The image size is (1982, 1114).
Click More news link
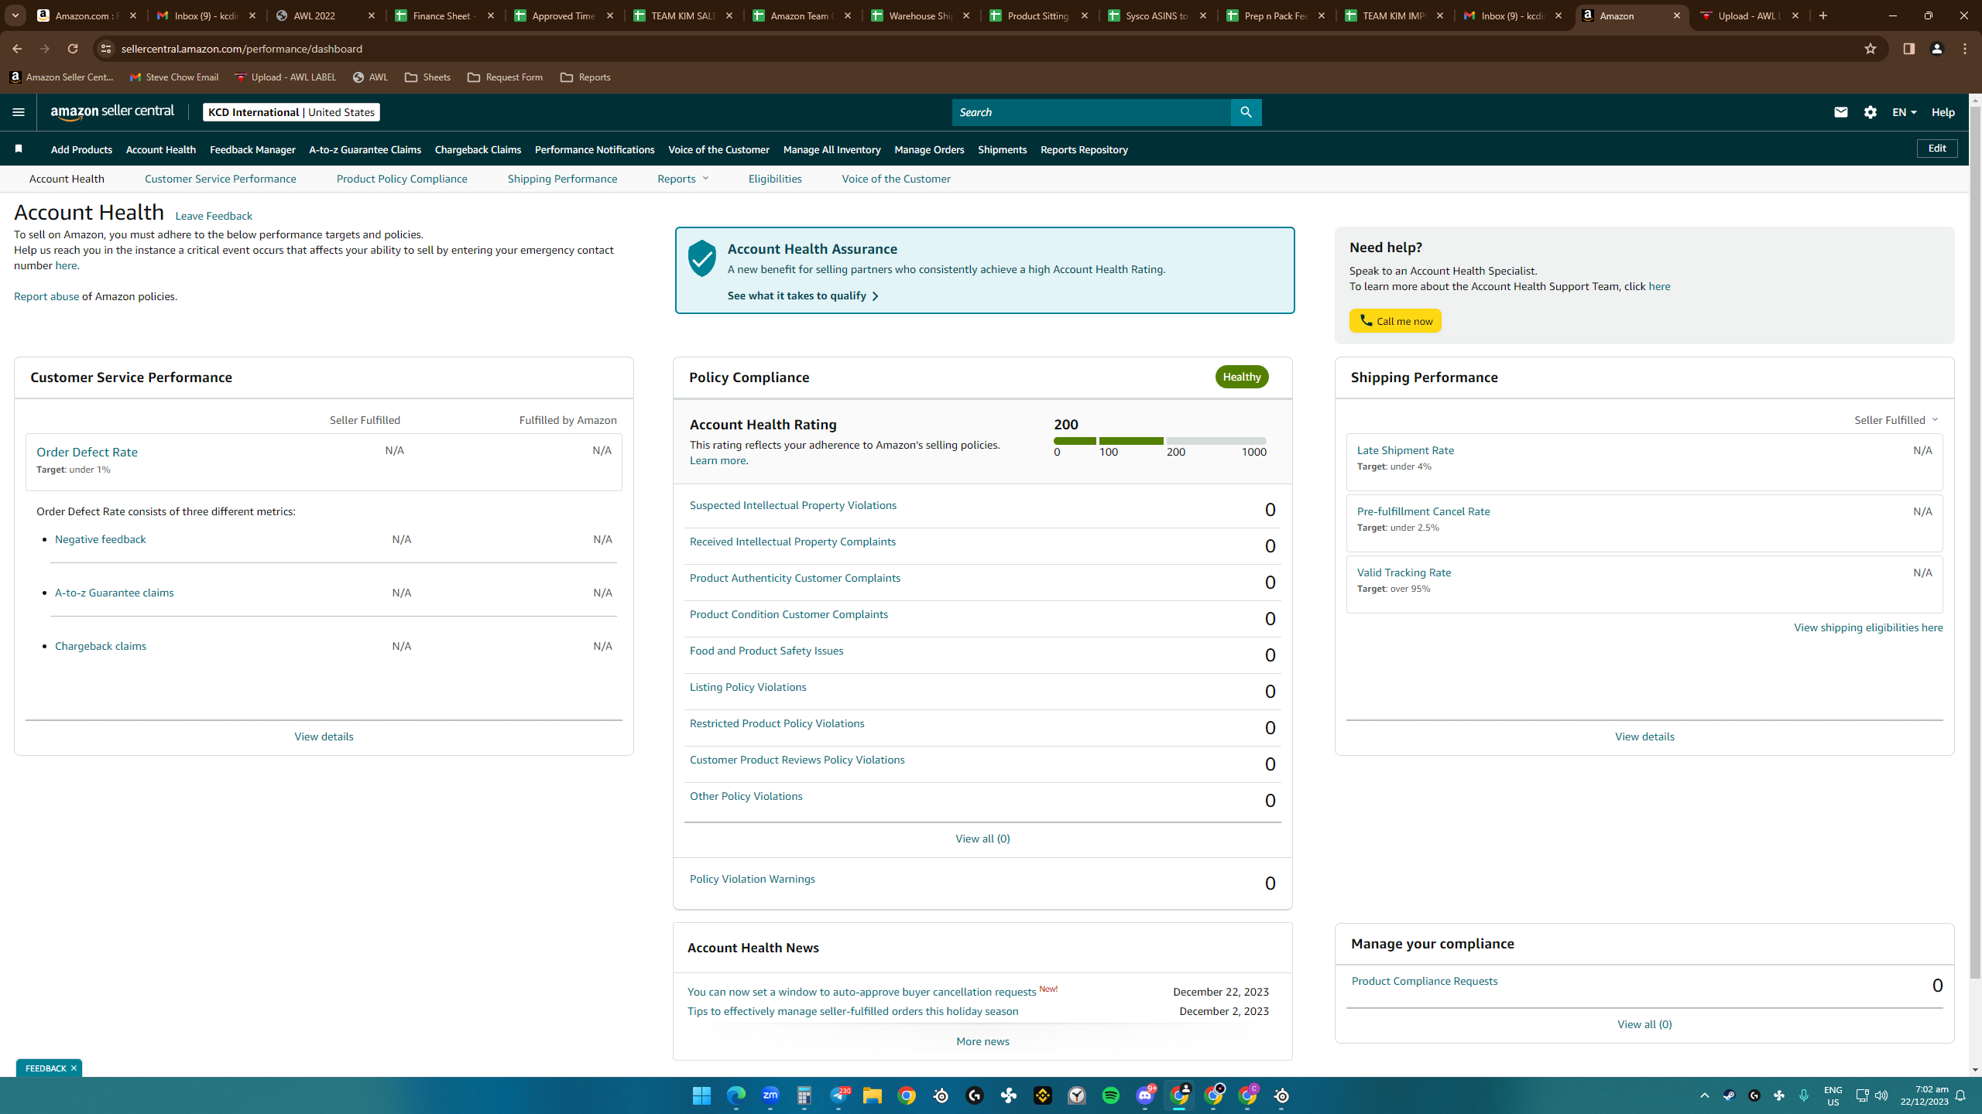click(x=982, y=1041)
